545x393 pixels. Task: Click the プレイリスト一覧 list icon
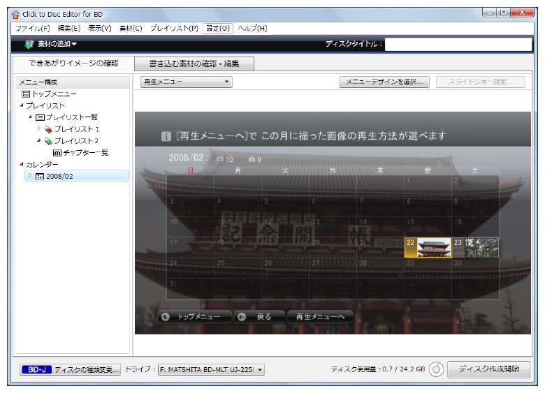pyautogui.click(x=40, y=117)
